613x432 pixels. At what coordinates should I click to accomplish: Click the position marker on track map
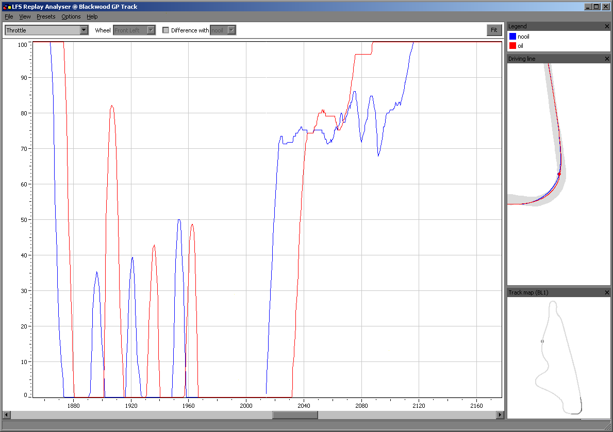[542, 341]
